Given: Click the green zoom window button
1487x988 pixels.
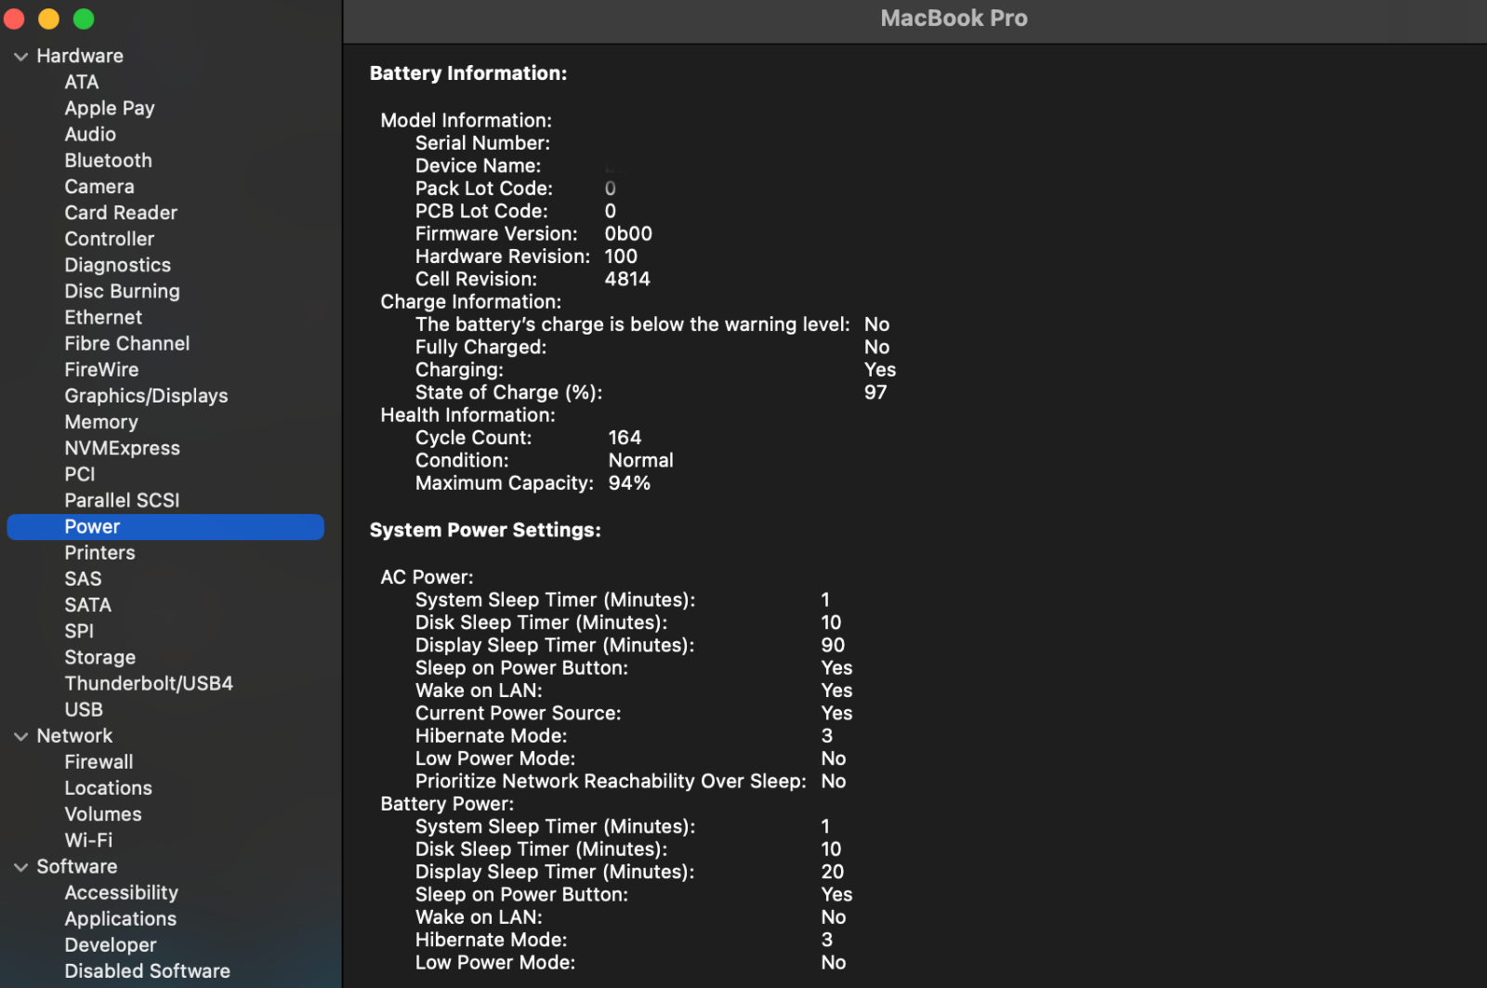Looking at the screenshot, I should pos(84,19).
